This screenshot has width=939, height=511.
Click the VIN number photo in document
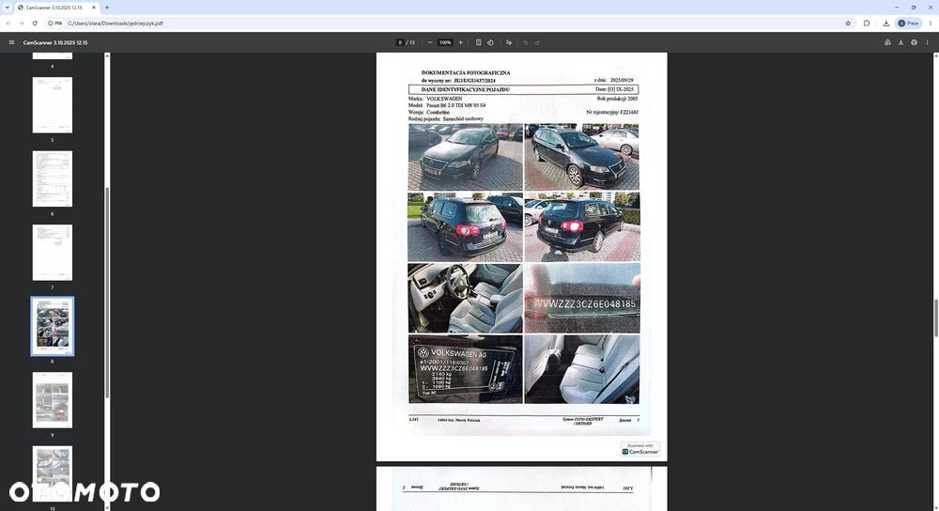(582, 298)
